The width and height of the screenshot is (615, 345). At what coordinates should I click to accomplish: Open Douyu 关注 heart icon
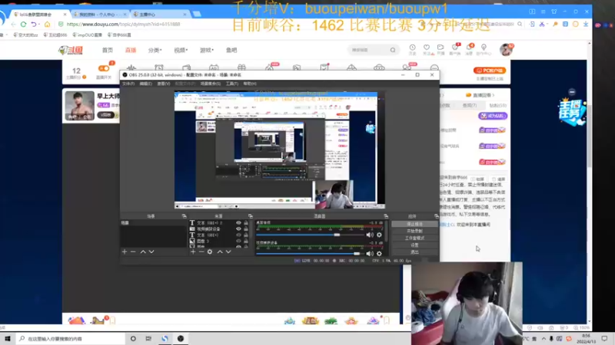[427, 49]
